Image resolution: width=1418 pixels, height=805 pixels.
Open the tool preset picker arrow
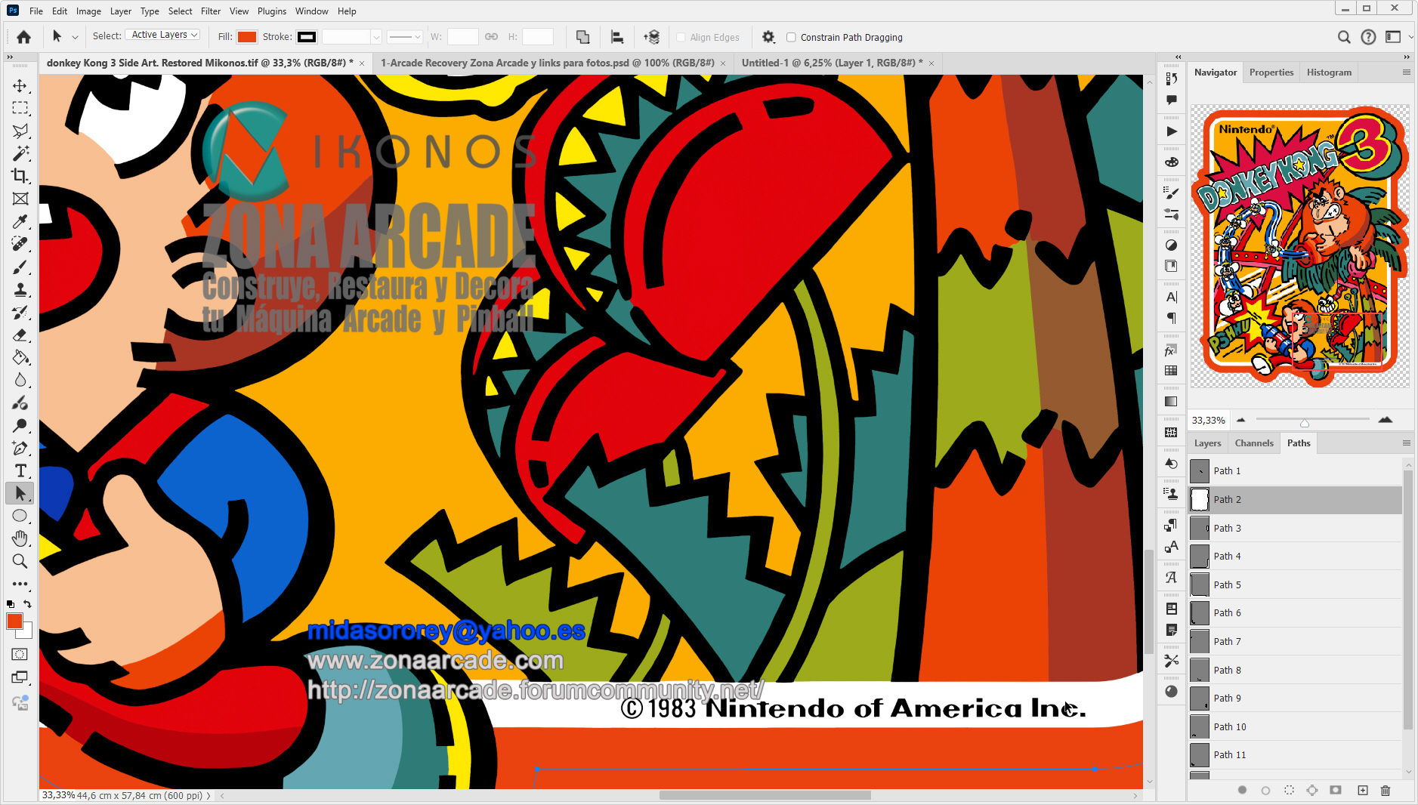coord(75,37)
